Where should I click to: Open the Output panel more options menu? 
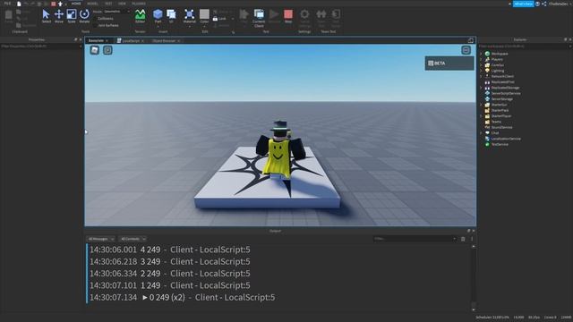click(x=472, y=239)
